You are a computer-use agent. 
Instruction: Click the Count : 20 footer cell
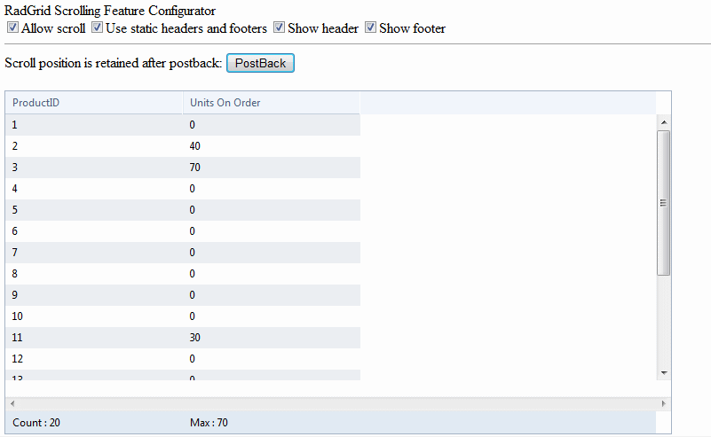pos(36,423)
